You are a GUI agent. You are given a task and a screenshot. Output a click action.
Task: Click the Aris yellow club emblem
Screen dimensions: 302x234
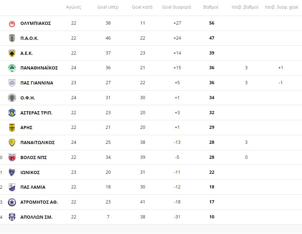coord(12,128)
